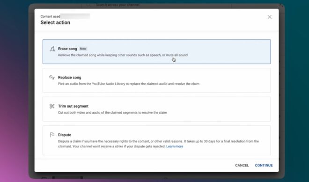Click the Select action heading
The height and width of the screenshot is (182, 309).
(55, 22)
